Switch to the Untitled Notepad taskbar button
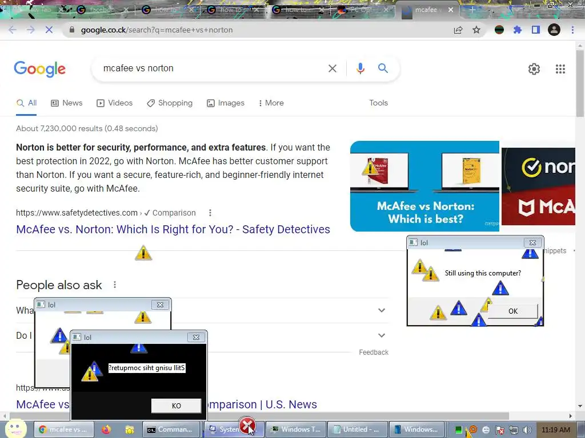The width and height of the screenshot is (585, 438). coord(356,429)
